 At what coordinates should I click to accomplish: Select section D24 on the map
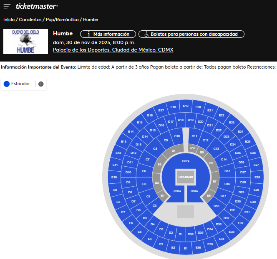coord(233,144)
